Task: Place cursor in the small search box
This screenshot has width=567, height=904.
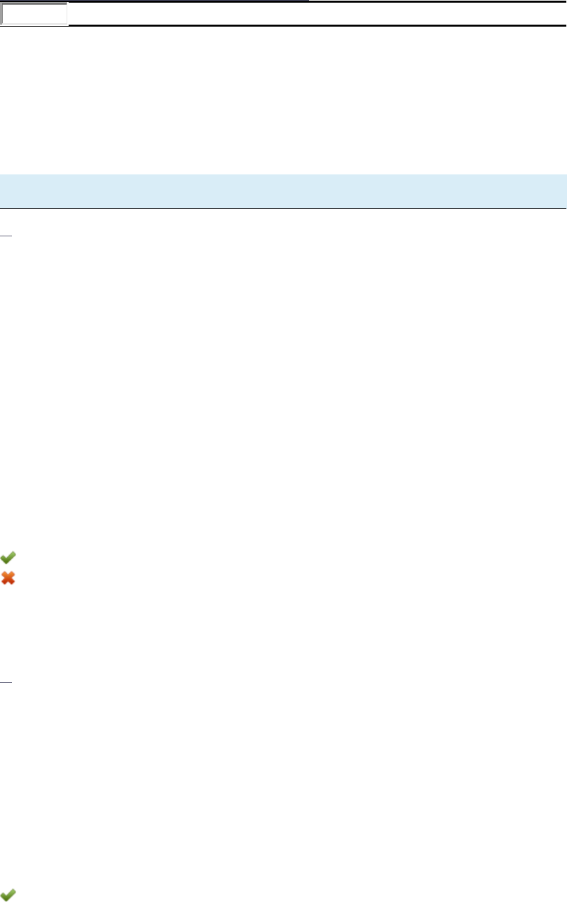Action: tap(35, 14)
